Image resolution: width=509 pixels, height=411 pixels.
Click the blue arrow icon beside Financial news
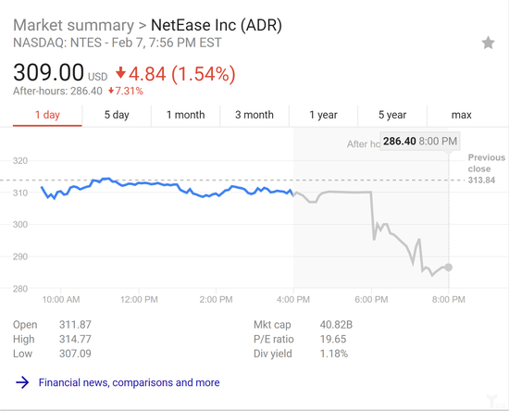tap(22, 382)
